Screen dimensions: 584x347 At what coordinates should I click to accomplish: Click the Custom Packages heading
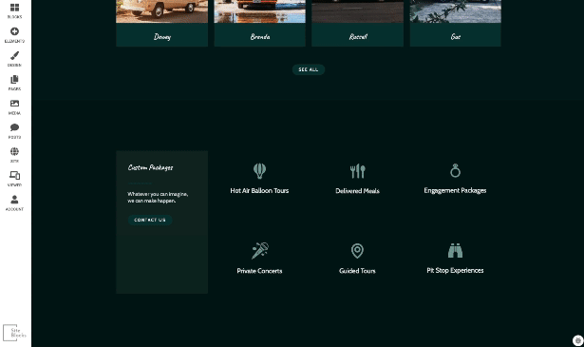click(x=150, y=167)
